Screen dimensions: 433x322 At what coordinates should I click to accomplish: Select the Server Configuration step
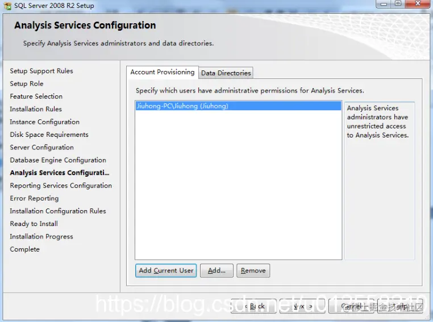click(41, 147)
